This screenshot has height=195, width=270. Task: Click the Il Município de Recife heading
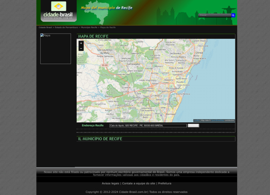click(x=100, y=139)
